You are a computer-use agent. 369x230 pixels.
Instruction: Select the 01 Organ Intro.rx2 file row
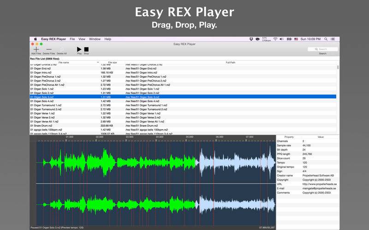coord(183,73)
